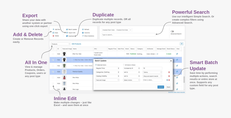Expand the Created Start Date range dropdown
231x118 pixels.
tap(117, 30)
